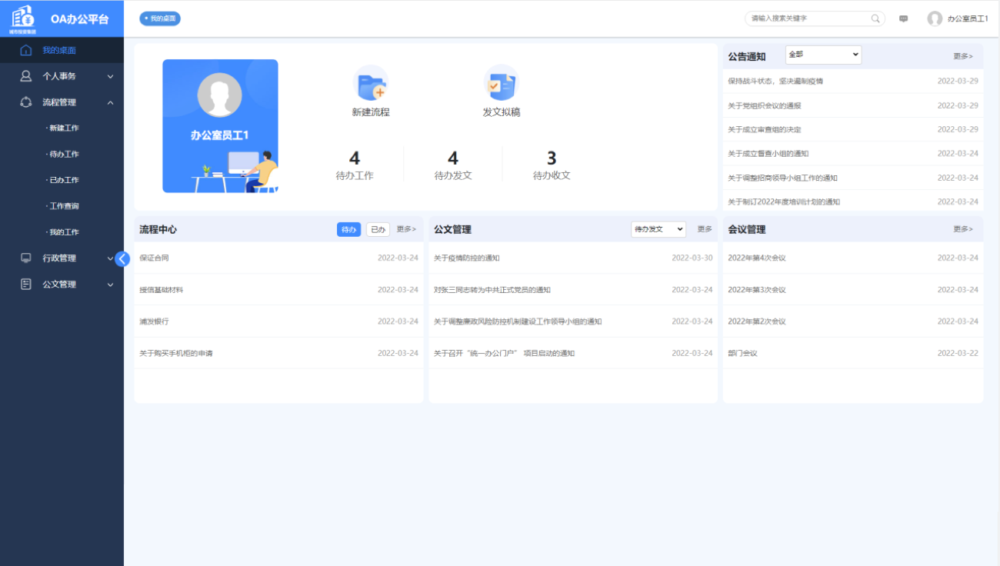Open the 保证合同 workflow item
1000x566 pixels.
point(154,258)
